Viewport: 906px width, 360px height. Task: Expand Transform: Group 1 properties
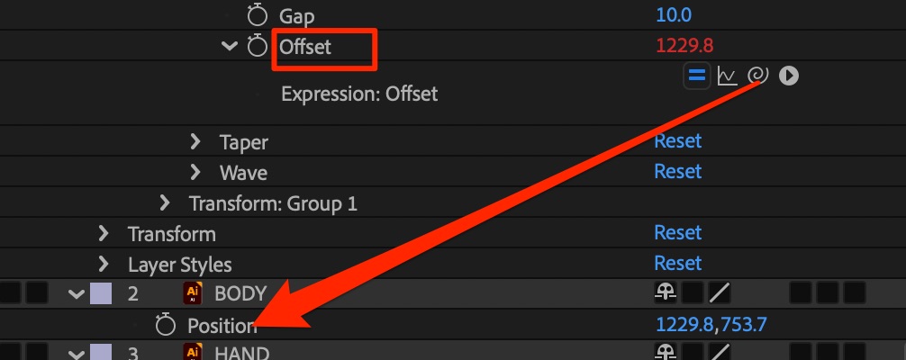pos(164,203)
